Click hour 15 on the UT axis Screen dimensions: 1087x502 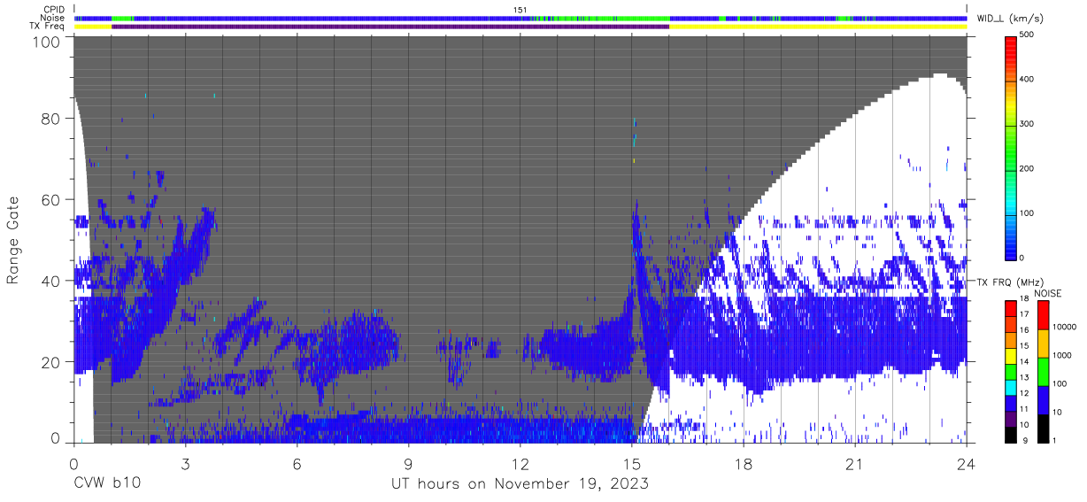click(632, 464)
